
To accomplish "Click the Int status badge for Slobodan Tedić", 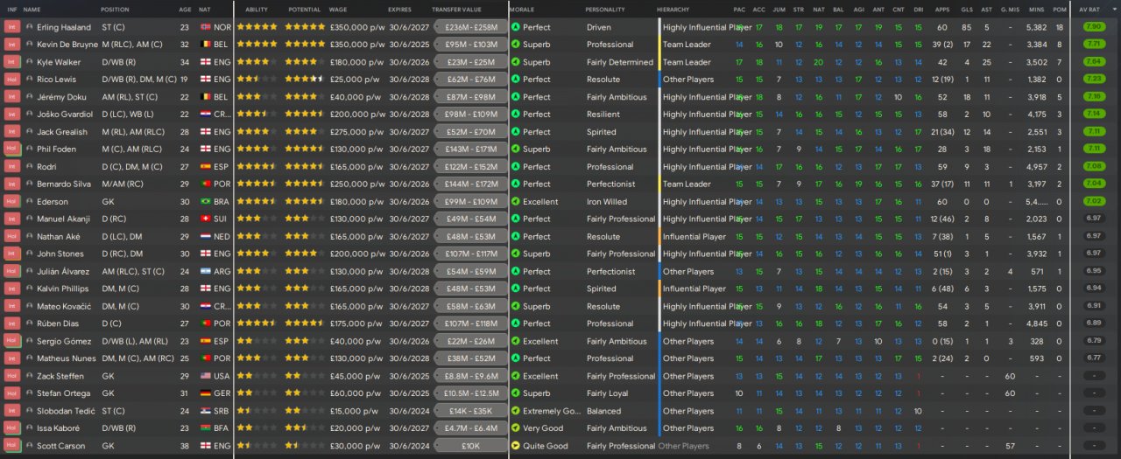I will (12, 411).
